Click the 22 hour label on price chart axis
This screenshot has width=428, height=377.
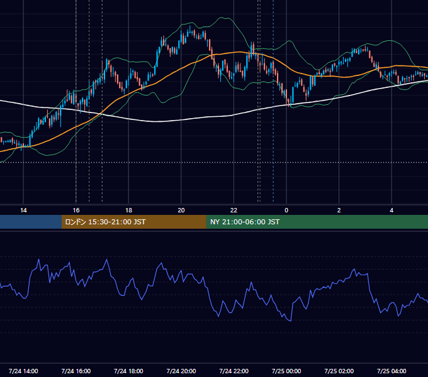(234, 210)
